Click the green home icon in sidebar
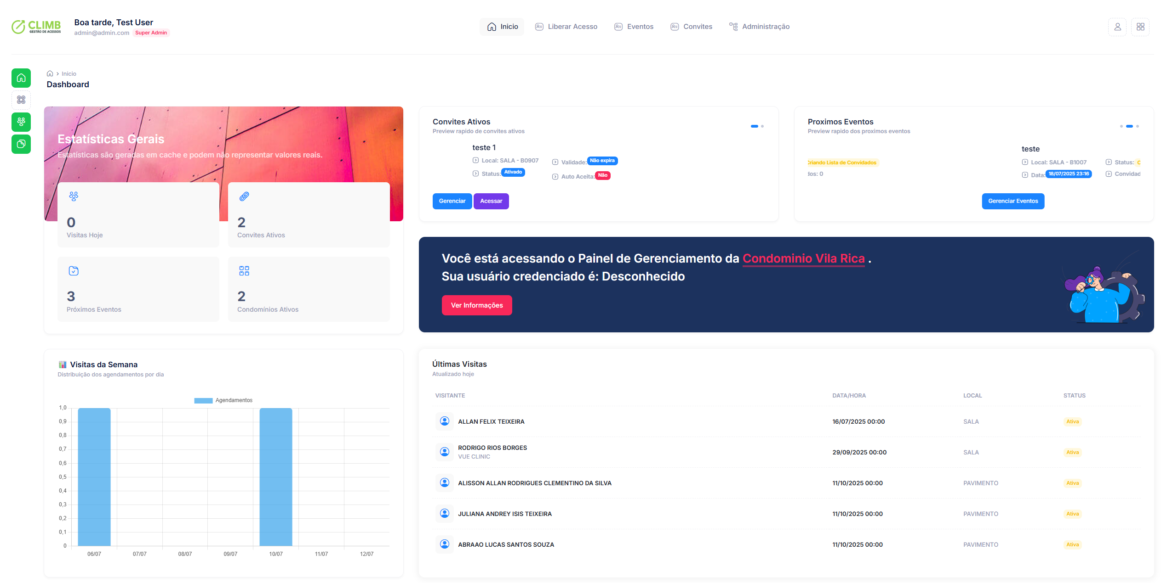The image size is (1167, 583). [21, 78]
